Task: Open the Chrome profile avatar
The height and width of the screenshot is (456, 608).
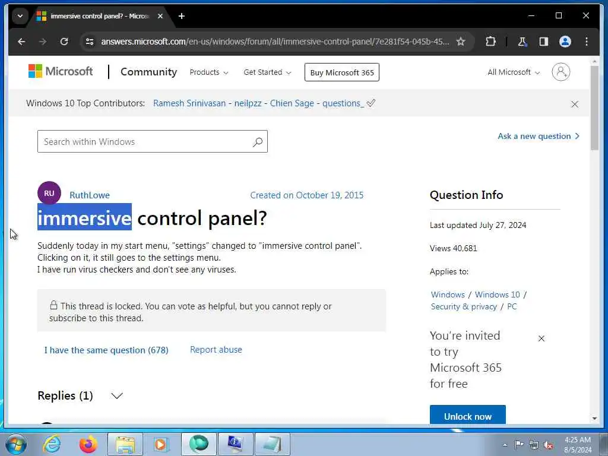Action: coord(565,42)
